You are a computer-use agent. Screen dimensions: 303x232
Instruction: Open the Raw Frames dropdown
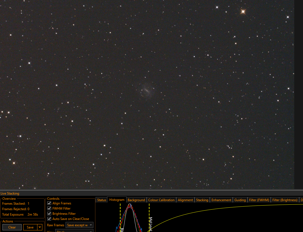(x=80, y=225)
